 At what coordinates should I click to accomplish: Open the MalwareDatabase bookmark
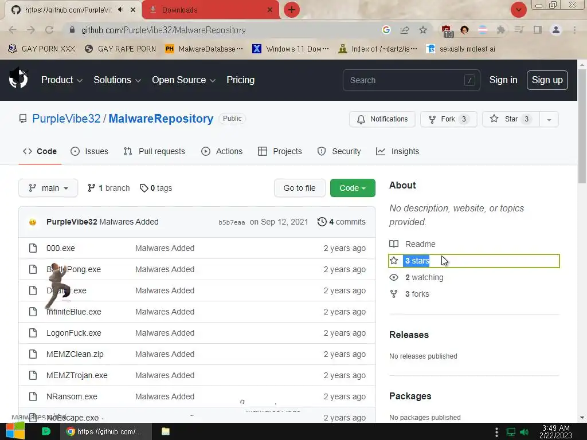coord(205,49)
